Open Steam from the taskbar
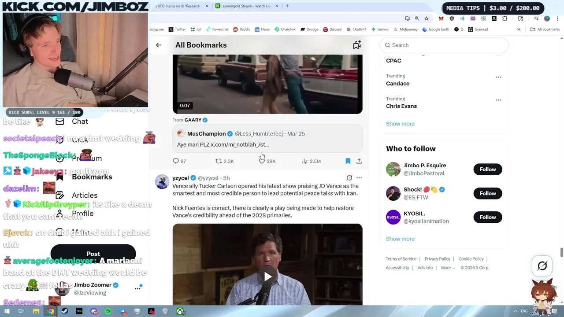Image resolution: width=564 pixels, height=317 pixels. click(65, 311)
